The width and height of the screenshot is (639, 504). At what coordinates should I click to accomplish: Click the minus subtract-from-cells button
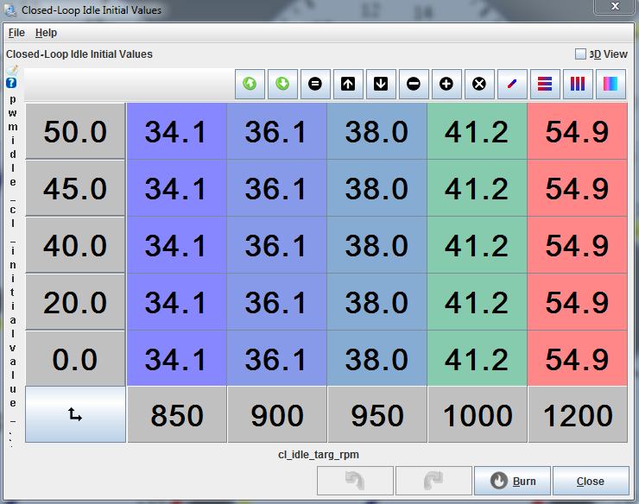pyautogui.click(x=414, y=84)
